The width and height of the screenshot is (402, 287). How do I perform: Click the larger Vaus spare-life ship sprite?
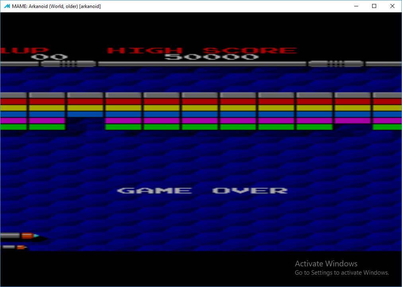click(20, 235)
